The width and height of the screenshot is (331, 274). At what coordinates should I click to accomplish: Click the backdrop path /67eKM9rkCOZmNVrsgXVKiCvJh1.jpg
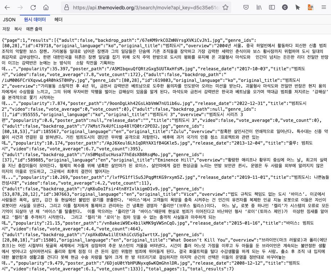(x=180, y=40)
